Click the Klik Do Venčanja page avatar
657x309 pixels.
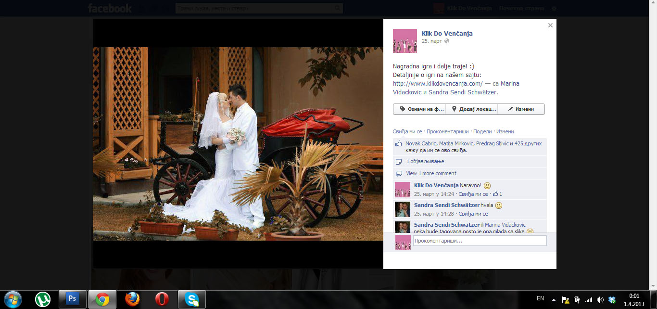click(x=404, y=41)
